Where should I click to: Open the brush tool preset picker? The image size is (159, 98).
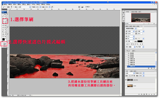[4, 7]
